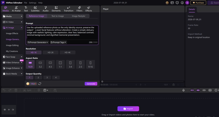
Task: Switch to the Reference Image tab
Action: (x=36, y=16)
